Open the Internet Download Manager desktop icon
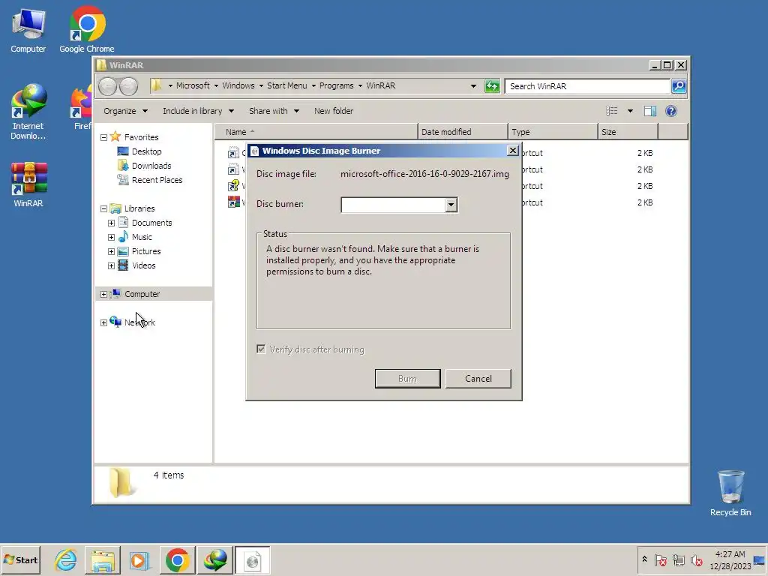The width and height of the screenshot is (768, 576). pos(28,112)
